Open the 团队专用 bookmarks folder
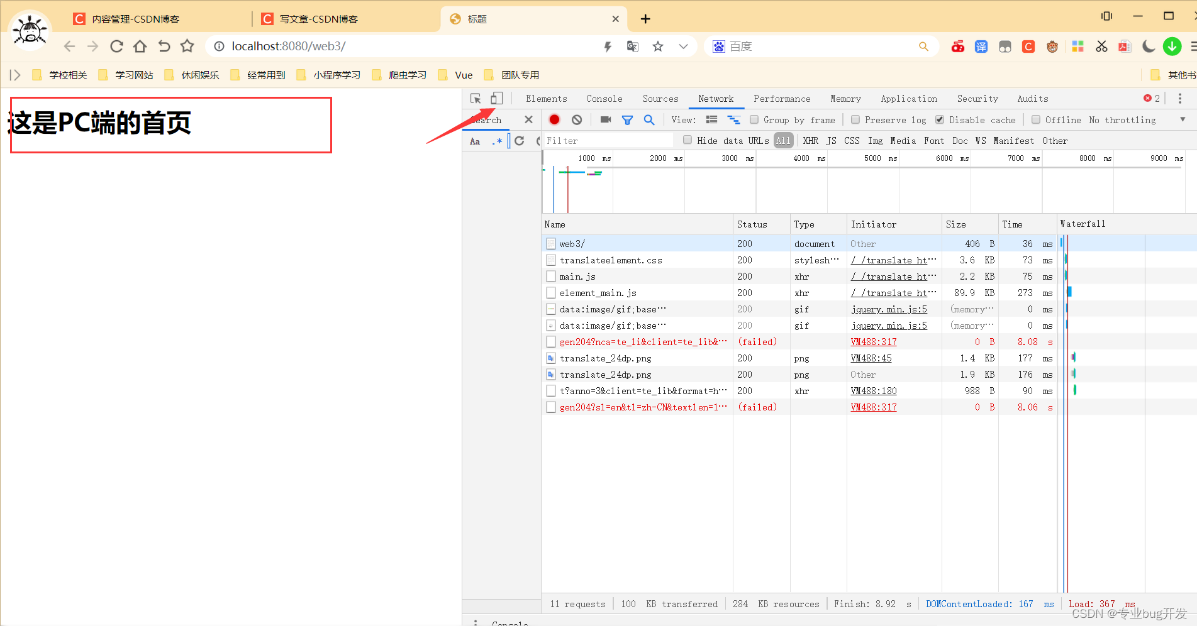The height and width of the screenshot is (626, 1197). click(x=512, y=75)
